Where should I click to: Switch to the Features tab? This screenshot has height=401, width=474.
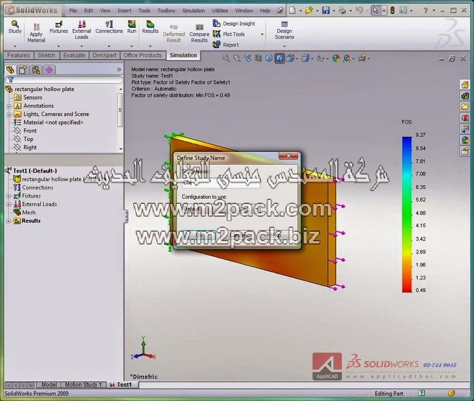[18, 55]
